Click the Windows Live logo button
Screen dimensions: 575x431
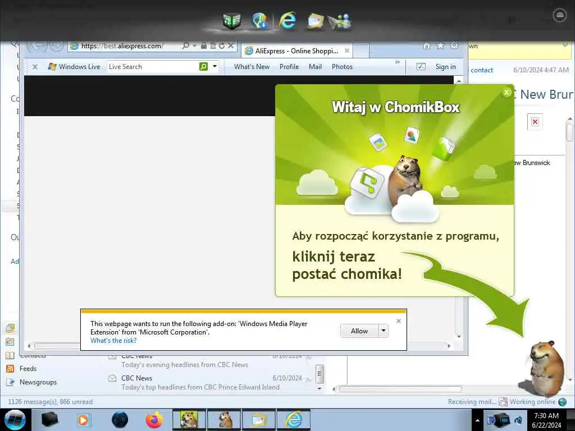point(74,67)
